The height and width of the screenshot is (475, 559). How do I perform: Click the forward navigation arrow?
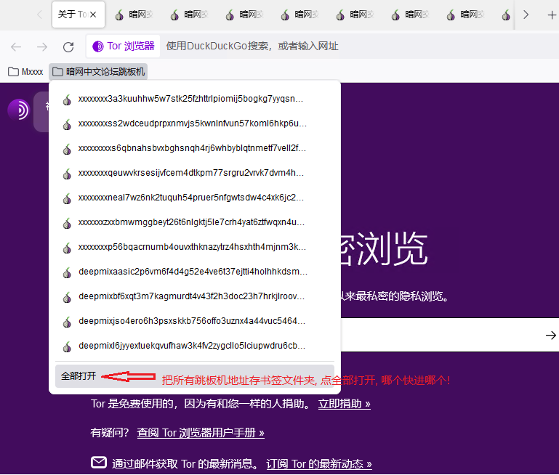tap(42, 46)
